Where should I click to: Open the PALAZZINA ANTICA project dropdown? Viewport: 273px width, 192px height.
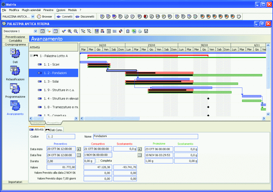(x=33, y=17)
